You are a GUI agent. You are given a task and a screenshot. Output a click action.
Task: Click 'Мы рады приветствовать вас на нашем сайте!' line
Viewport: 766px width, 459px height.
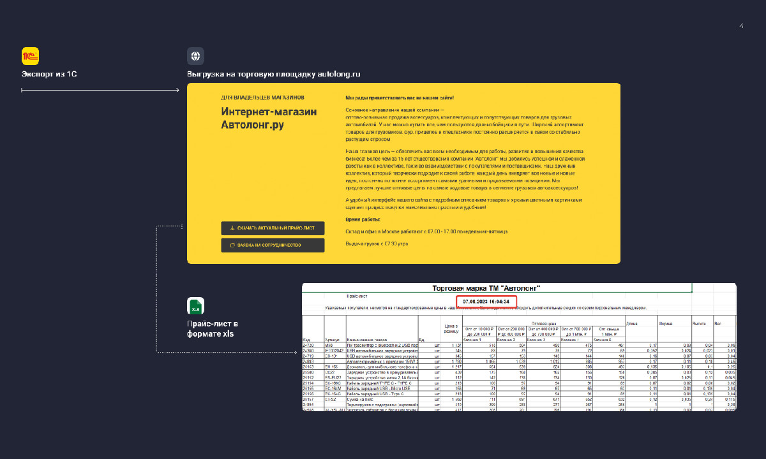400,98
